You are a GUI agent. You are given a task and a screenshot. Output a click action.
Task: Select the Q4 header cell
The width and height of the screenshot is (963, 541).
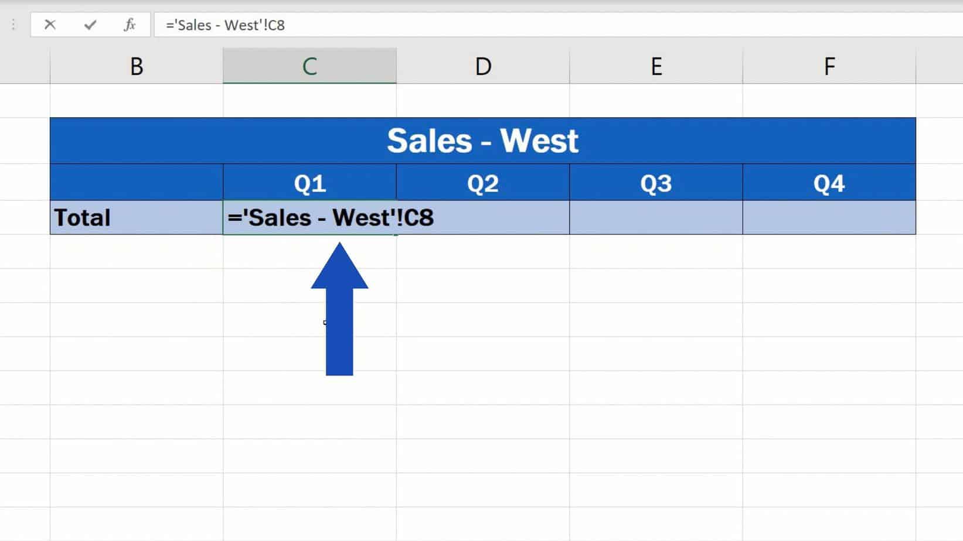pyautogui.click(x=829, y=183)
